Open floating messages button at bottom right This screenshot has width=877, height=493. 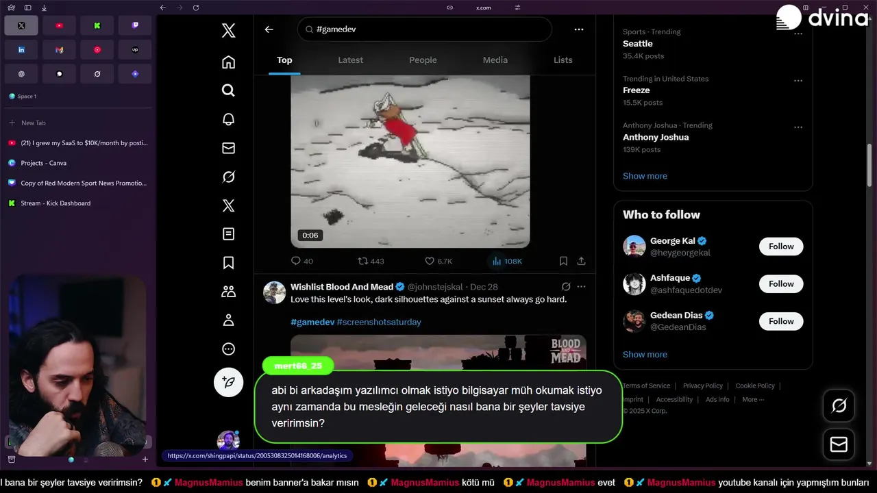tap(839, 444)
